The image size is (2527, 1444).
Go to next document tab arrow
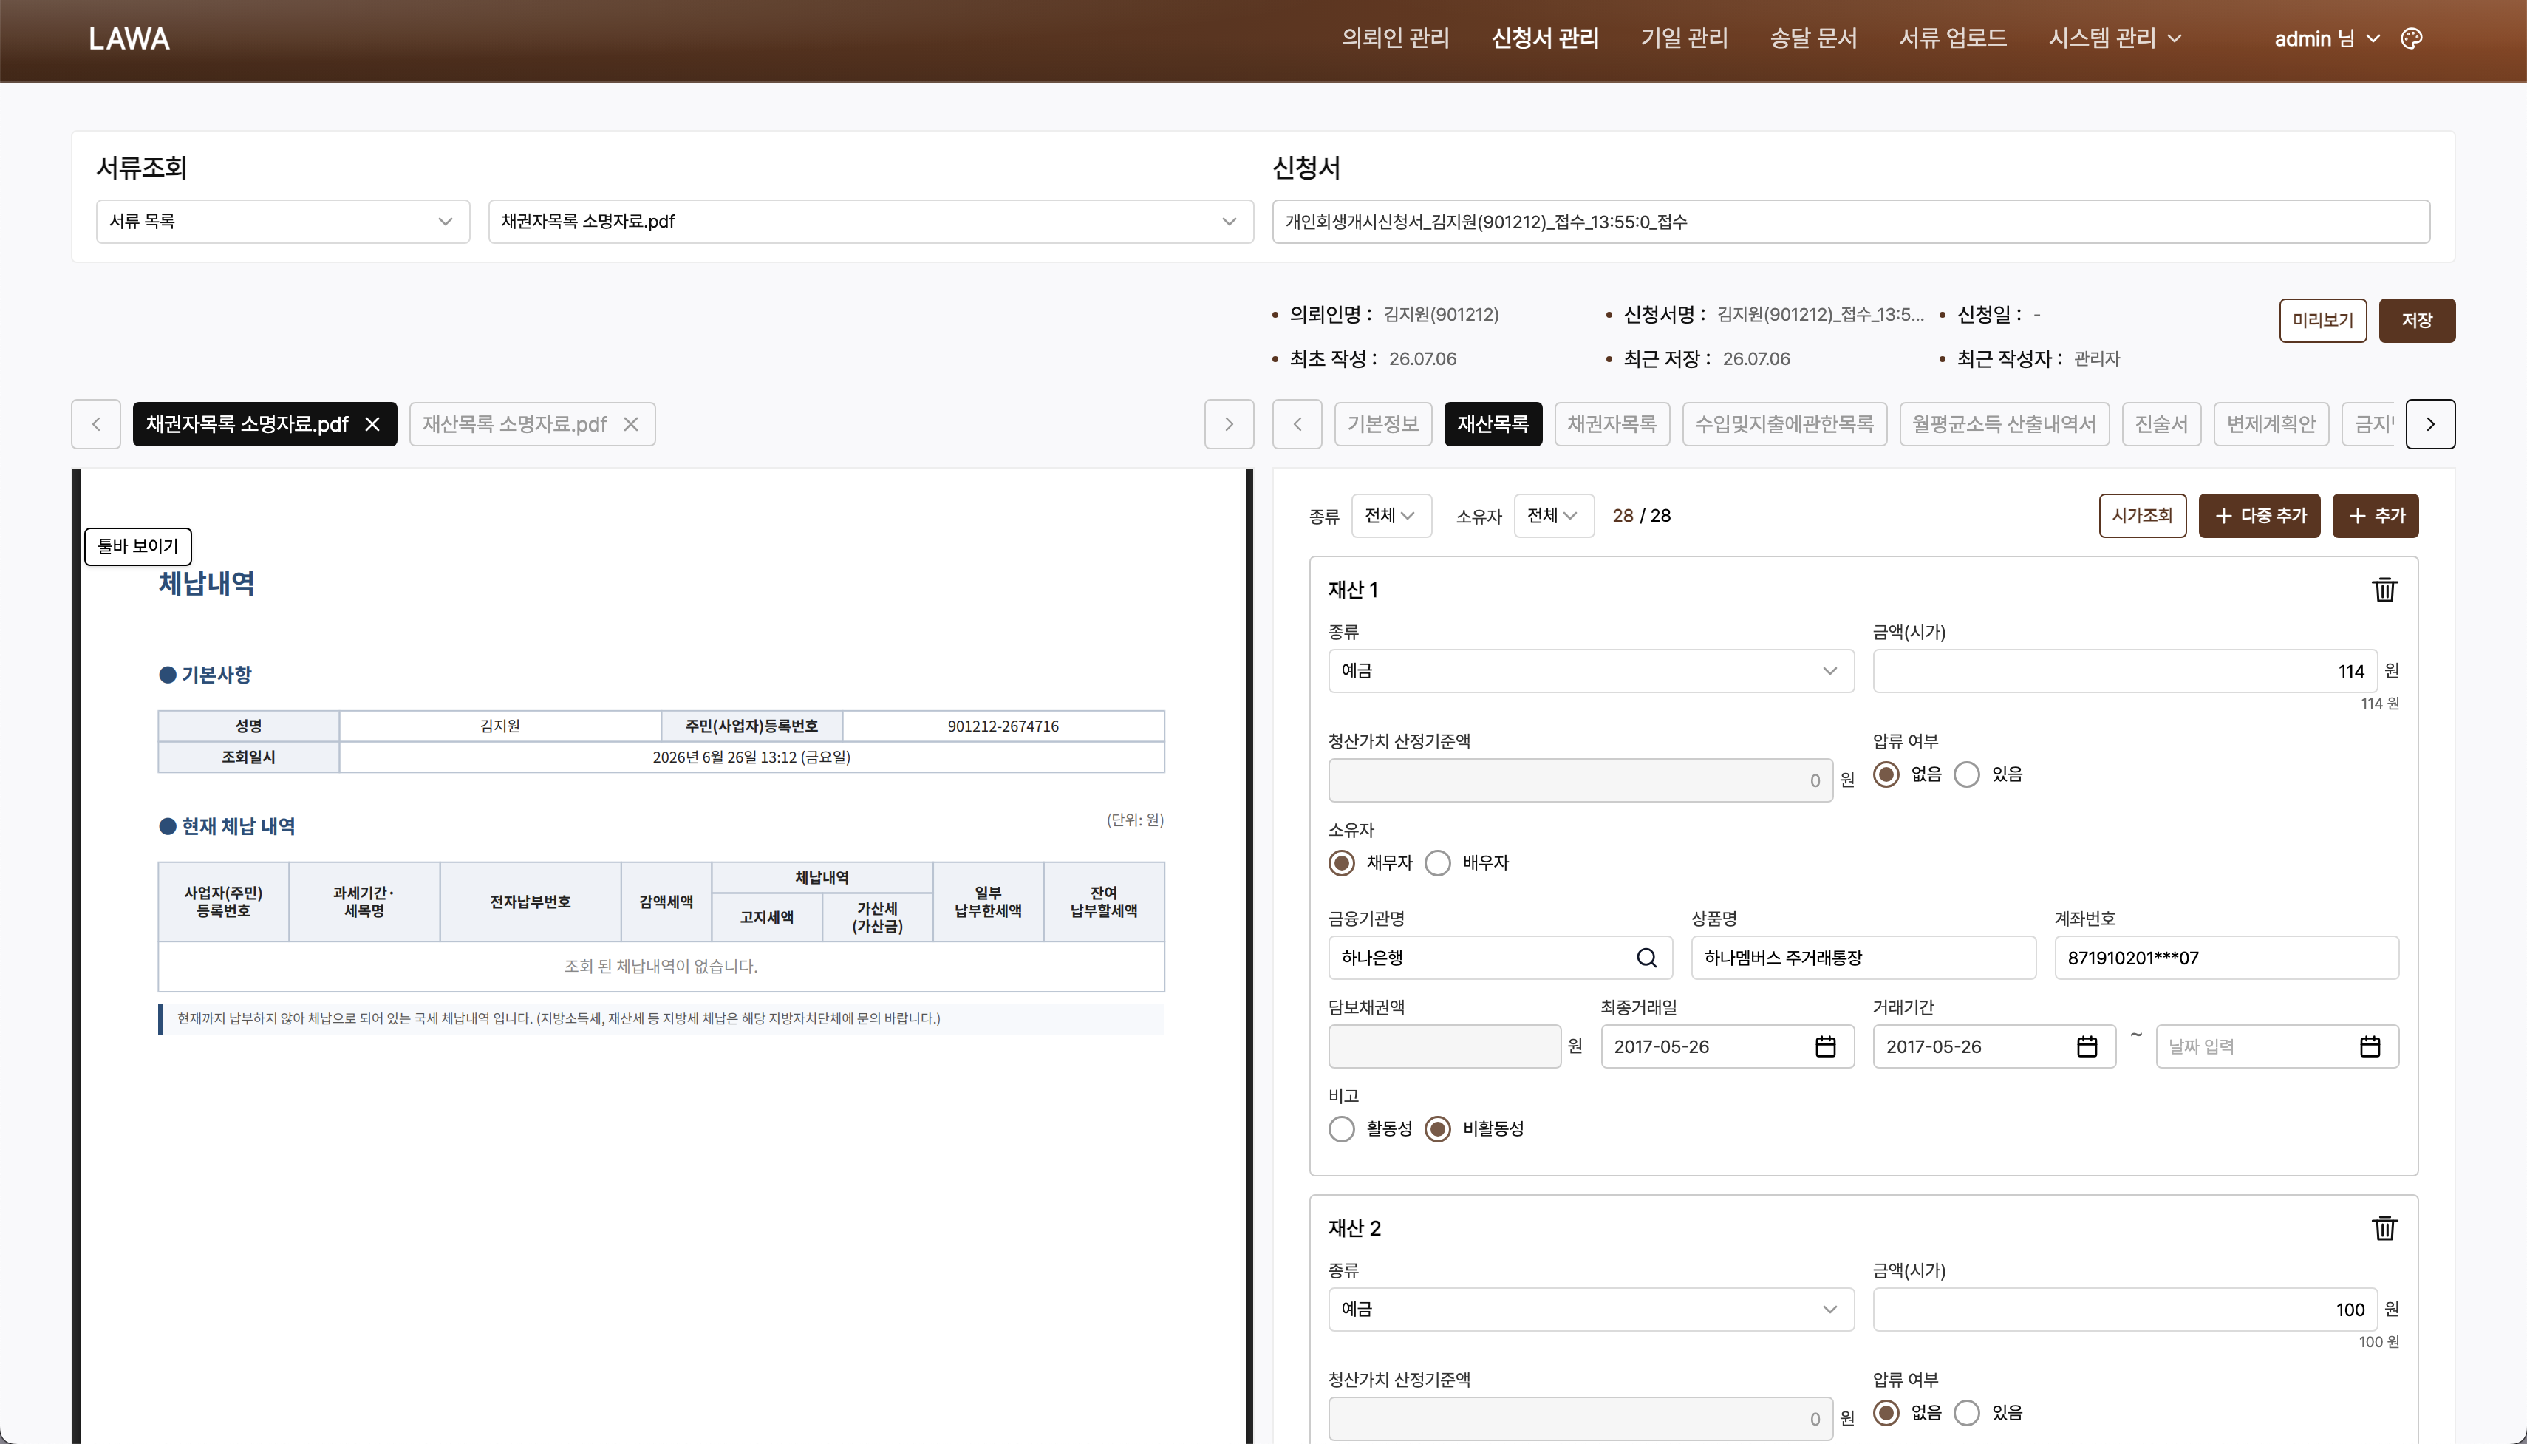pos(1230,424)
